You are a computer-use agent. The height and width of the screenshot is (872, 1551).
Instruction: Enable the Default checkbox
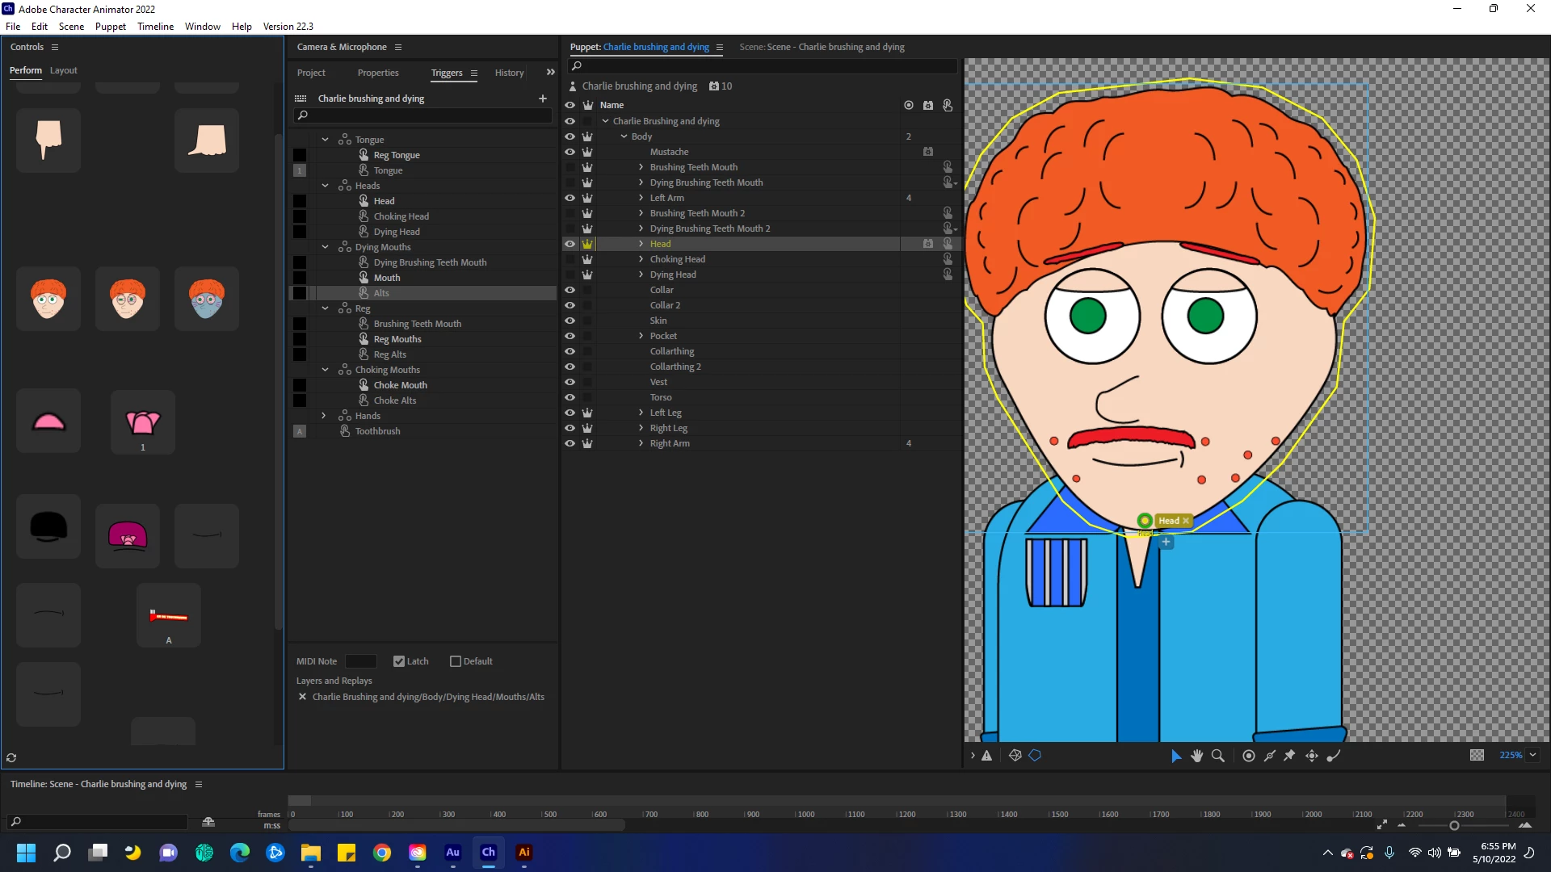click(456, 661)
